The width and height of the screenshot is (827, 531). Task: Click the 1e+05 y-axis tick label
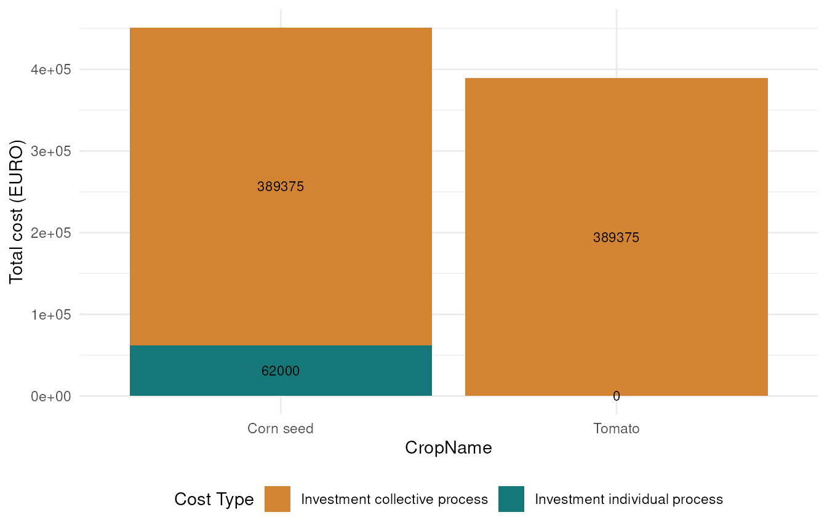coord(52,315)
